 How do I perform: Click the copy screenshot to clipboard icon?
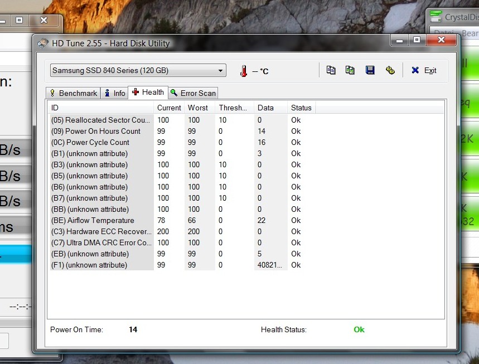tap(350, 70)
